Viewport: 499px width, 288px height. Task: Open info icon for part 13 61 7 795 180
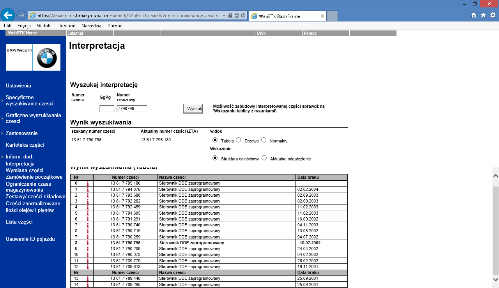click(x=88, y=183)
